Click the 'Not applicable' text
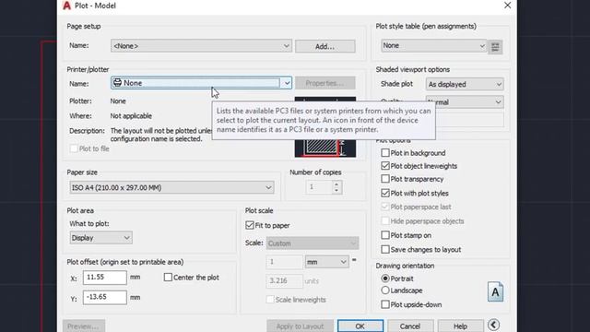Viewport: 590px width, 332px height. click(131, 116)
